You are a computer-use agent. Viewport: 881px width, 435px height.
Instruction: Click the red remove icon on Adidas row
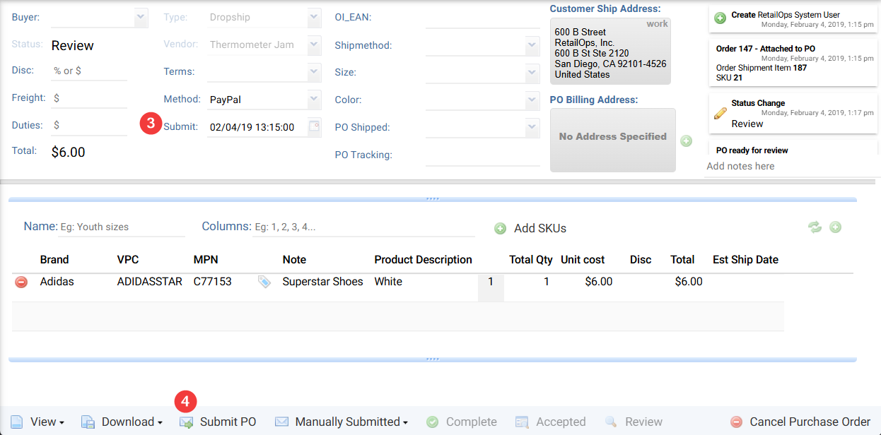[x=21, y=282]
